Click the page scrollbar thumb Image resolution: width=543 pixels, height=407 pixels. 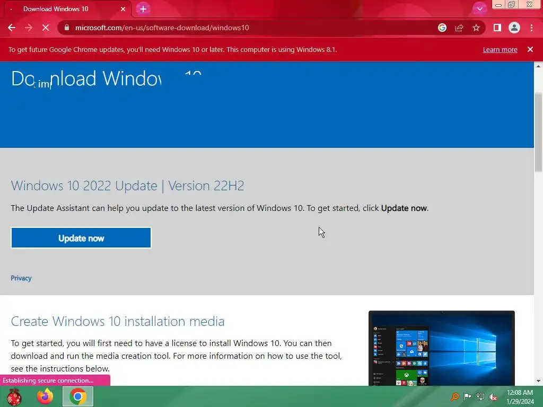[x=539, y=132]
